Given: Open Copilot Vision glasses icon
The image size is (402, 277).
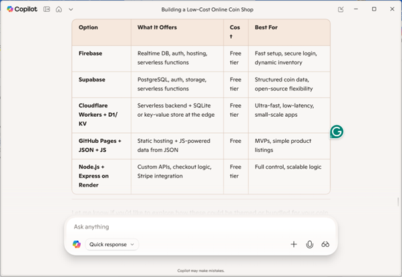Looking at the screenshot, I should 326,244.
